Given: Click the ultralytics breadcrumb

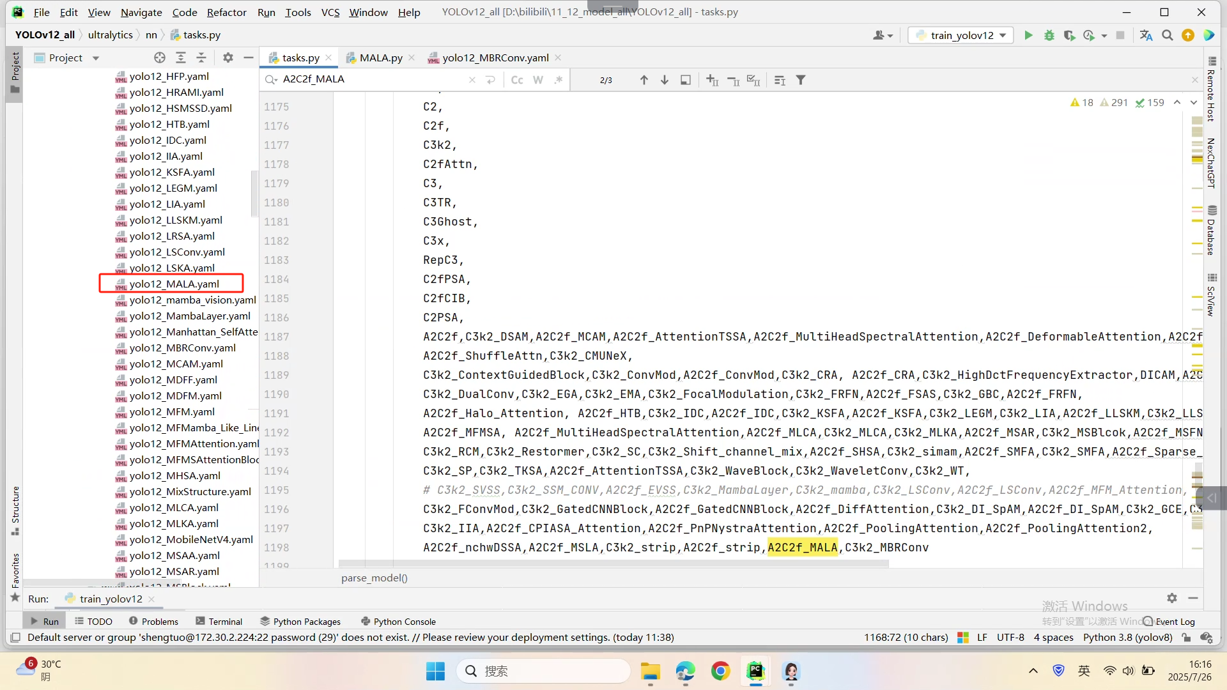Looking at the screenshot, I should (x=110, y=34).
